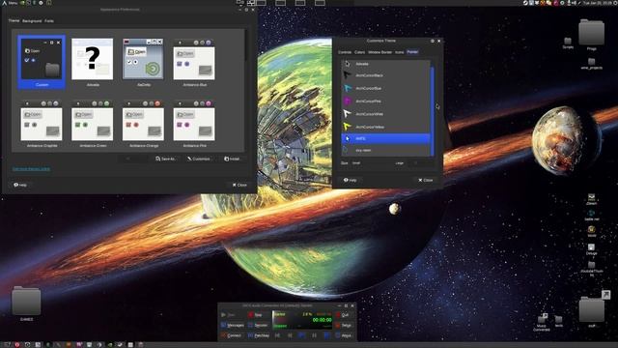Open the GAMES folder on the desktop

[x=26, y=304]
